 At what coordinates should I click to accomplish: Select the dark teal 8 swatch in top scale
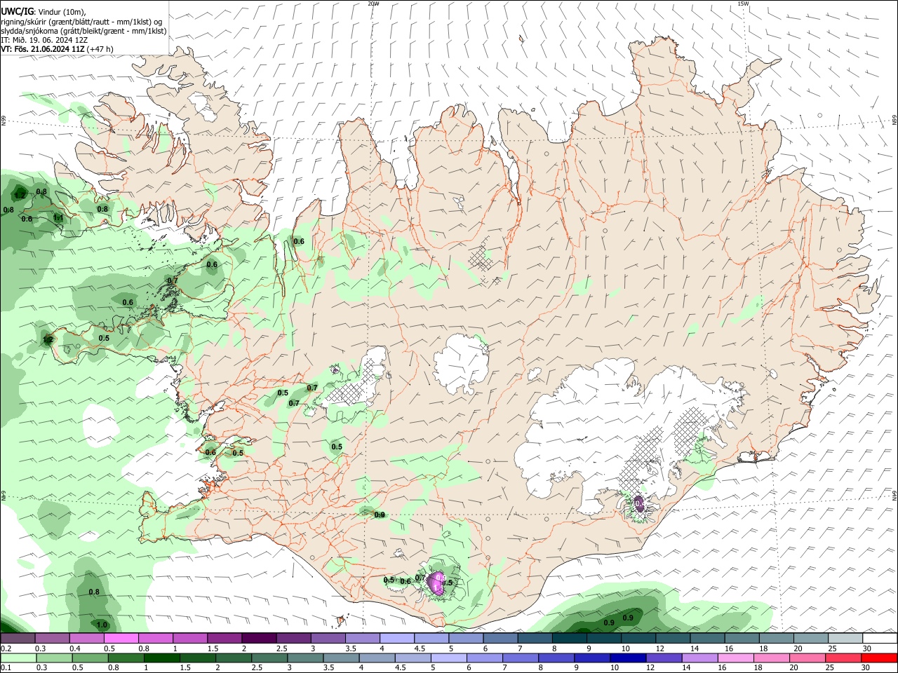(570, 639)
